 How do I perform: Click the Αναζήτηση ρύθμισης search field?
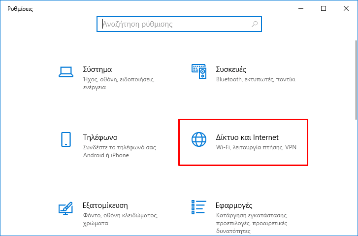(x=179, y=24)
